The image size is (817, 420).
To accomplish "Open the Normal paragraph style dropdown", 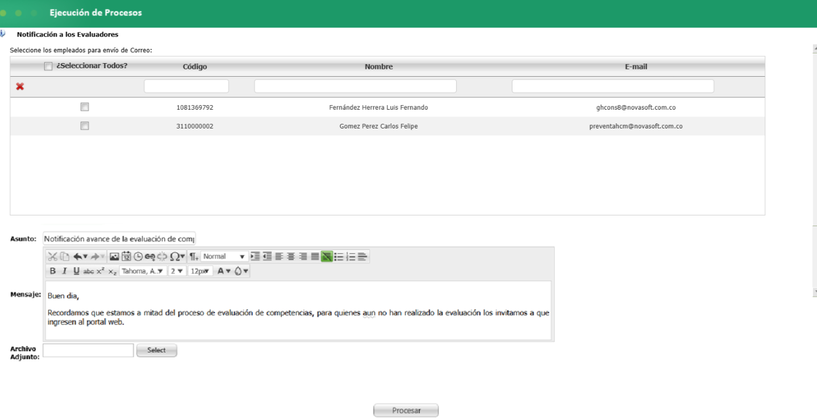I will (x=224, y=256).
